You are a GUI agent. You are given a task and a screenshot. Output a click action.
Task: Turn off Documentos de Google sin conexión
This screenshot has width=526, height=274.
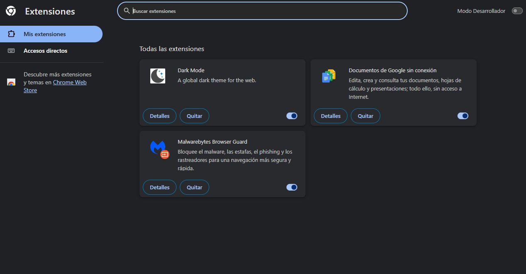click(x=463, y=116)
